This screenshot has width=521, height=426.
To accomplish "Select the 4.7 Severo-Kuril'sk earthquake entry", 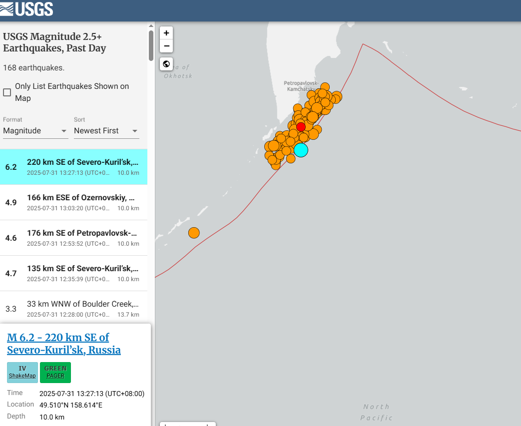I will (x=74, y=273).
